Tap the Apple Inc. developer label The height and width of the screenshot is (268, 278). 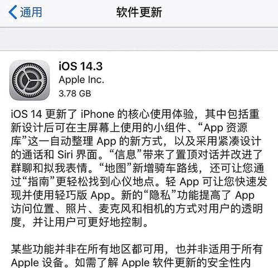pyautogui.click(x=81, y=80)
